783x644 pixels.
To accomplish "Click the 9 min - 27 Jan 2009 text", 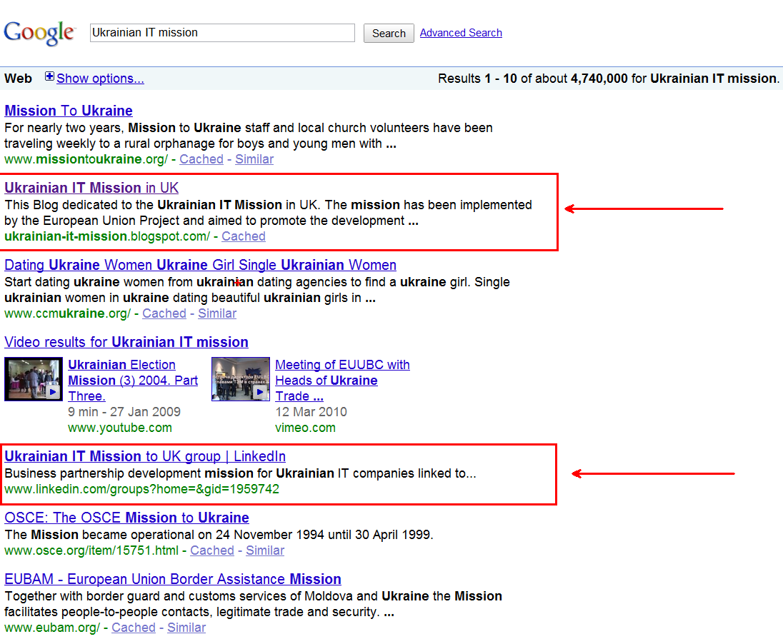I will (x=124, y=412).
